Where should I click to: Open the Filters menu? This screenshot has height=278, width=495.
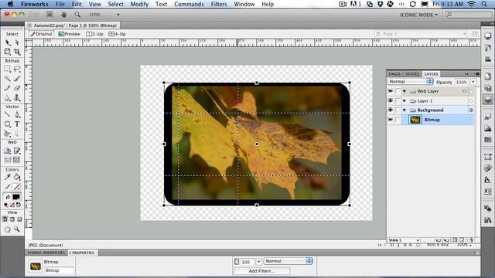tap(219, 4)
